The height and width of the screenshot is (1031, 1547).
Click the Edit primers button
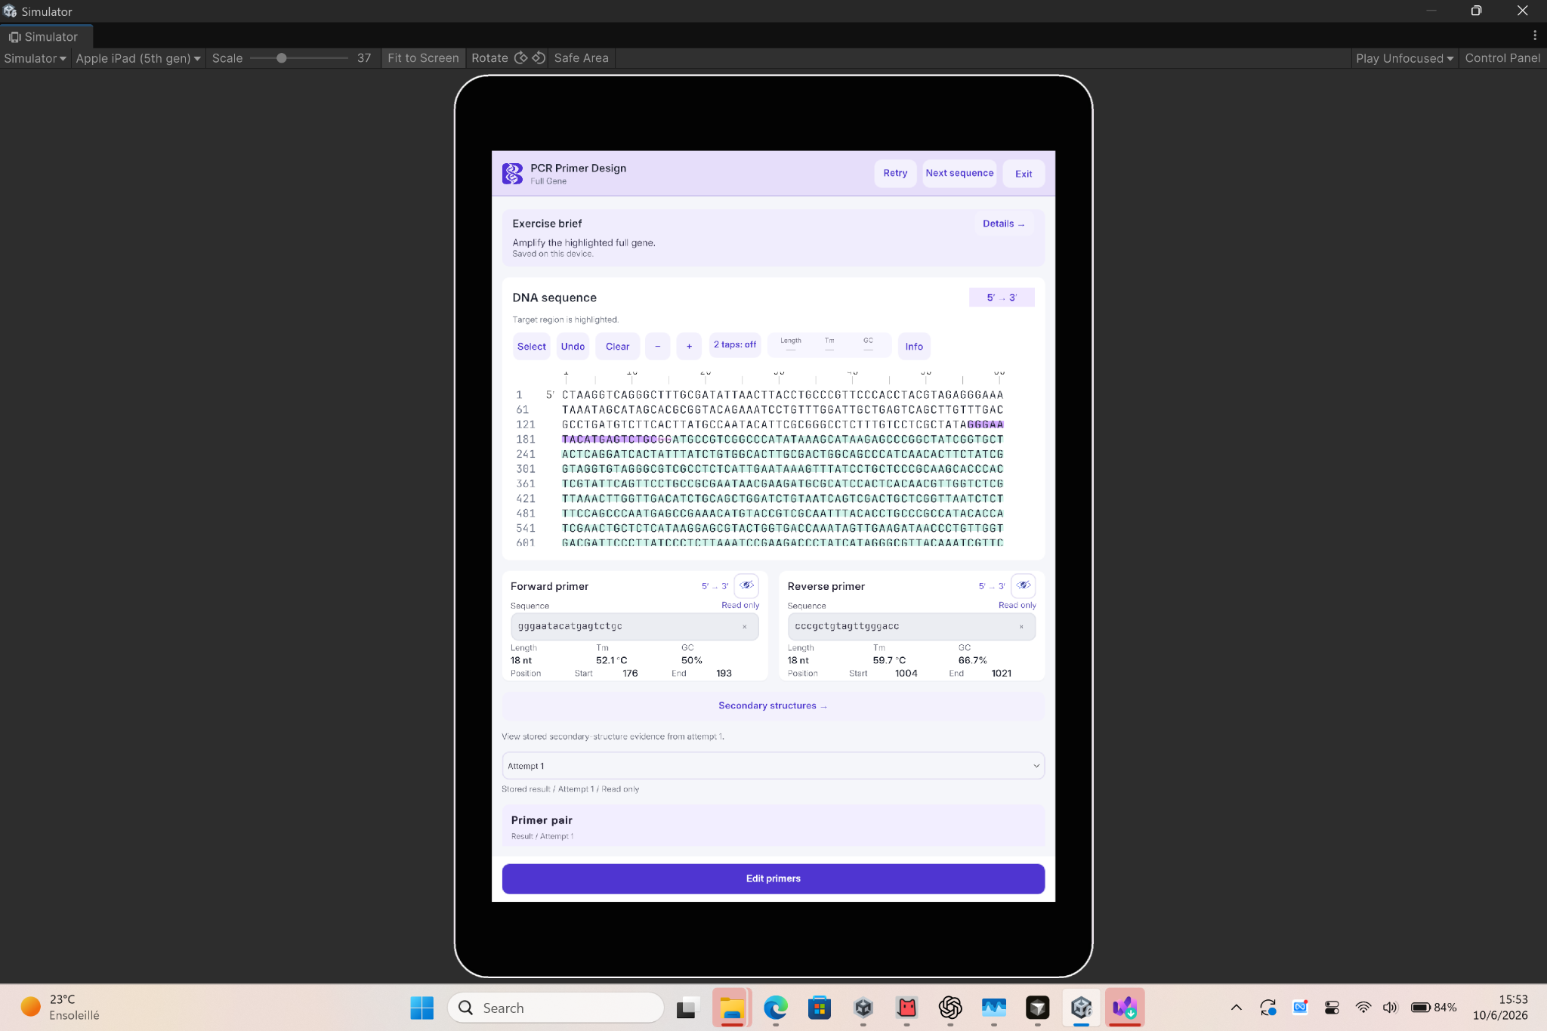(773, 878)
